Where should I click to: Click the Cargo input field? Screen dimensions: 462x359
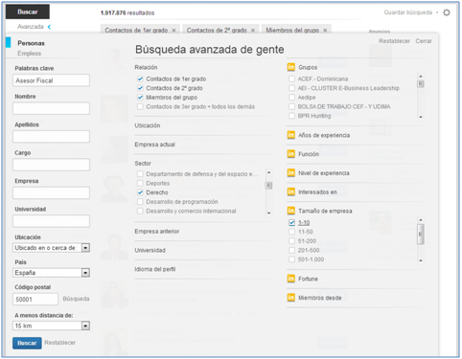pyautogui.click(x=51, y=165)
